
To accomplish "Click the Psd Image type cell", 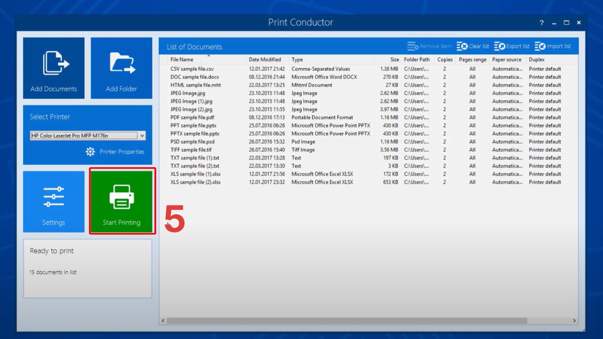I will pyautogui.click(x=304, y=142).
